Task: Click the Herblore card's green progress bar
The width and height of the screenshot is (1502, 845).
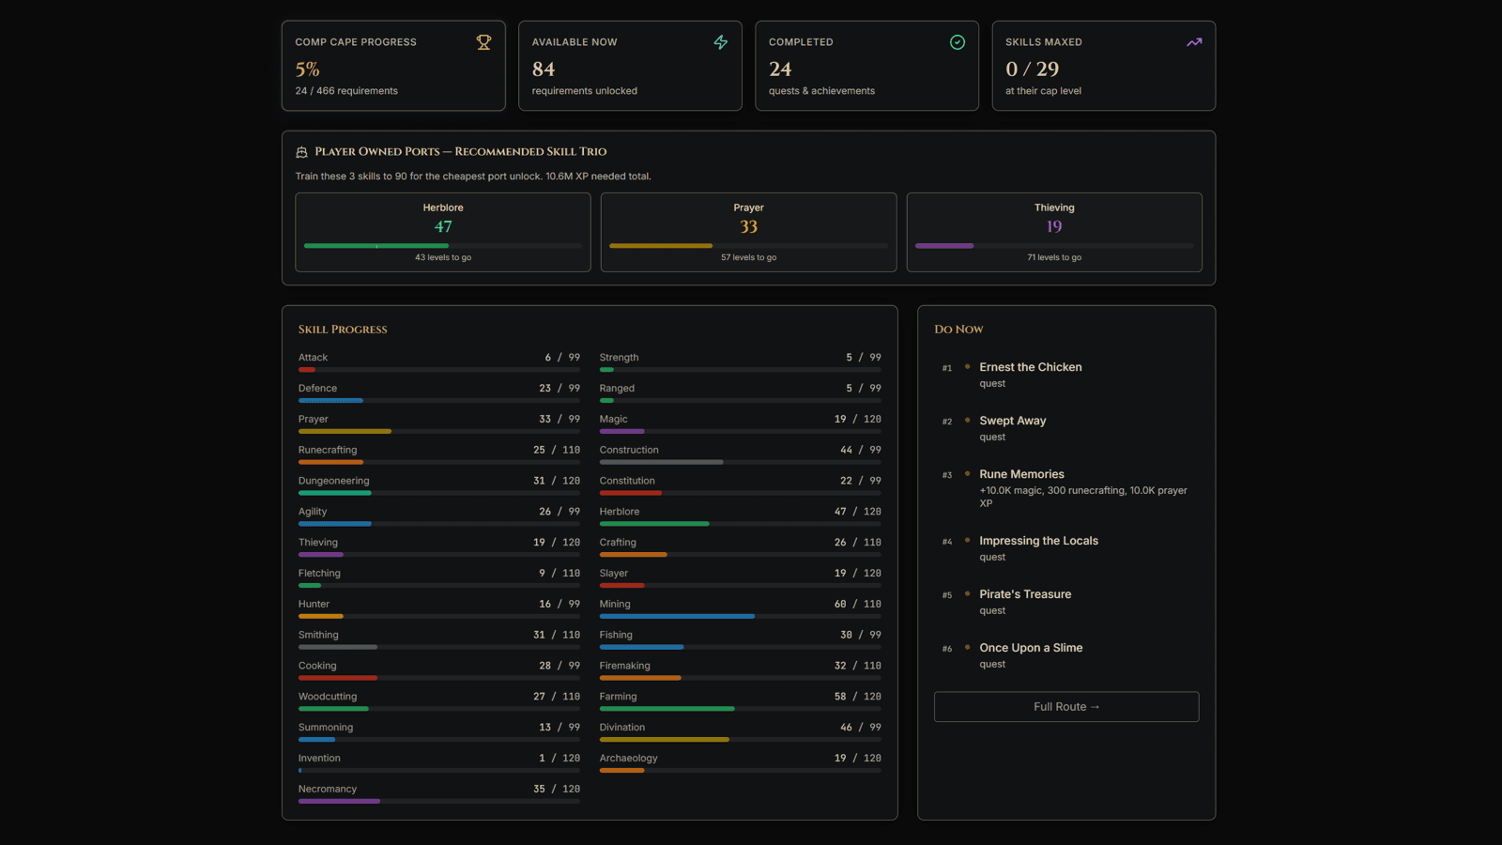Action: click(x=376, y=246)
